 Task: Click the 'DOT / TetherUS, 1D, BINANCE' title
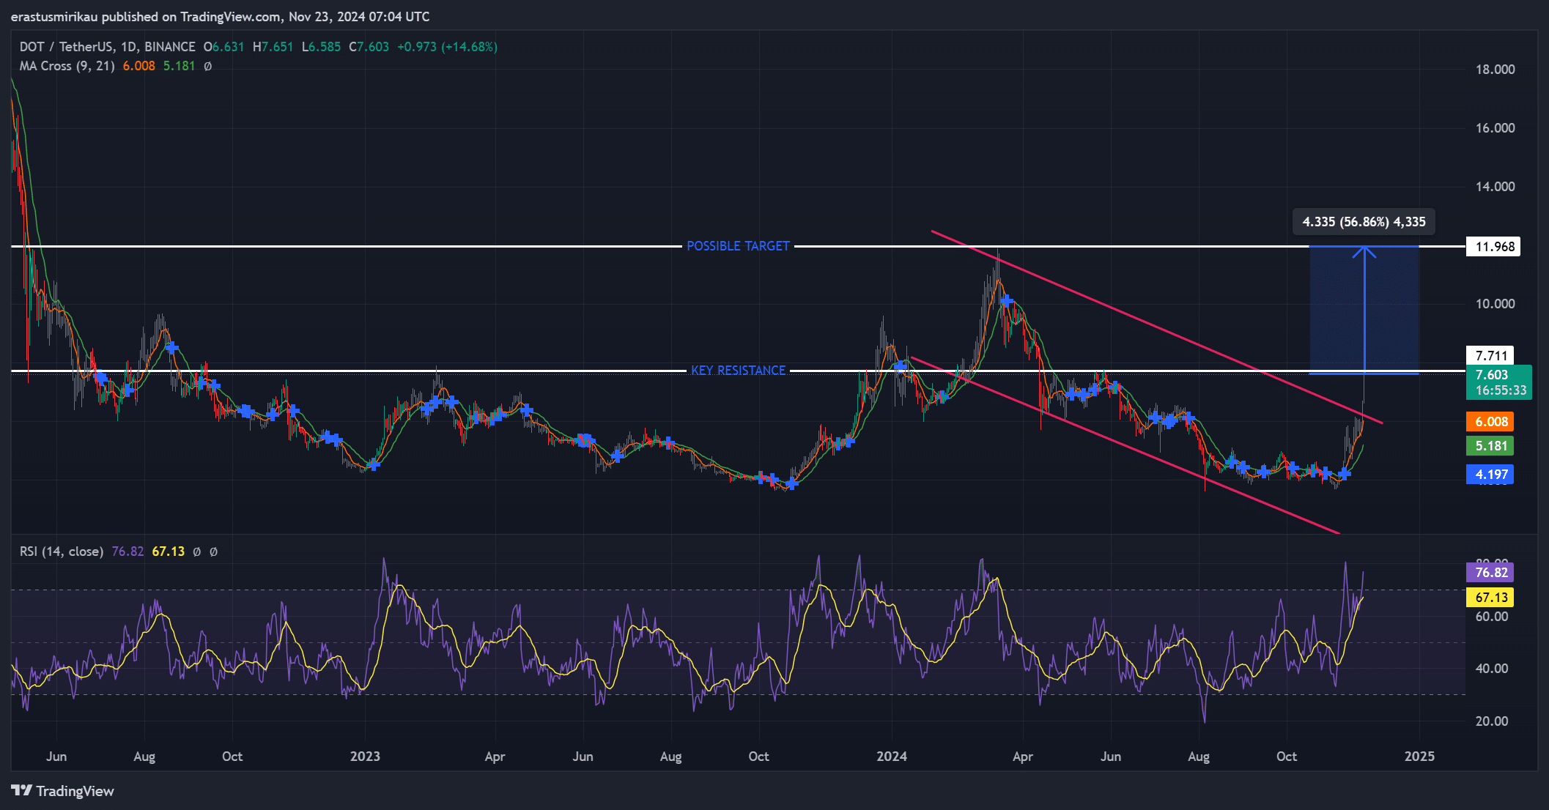click(x=108, y=46)
